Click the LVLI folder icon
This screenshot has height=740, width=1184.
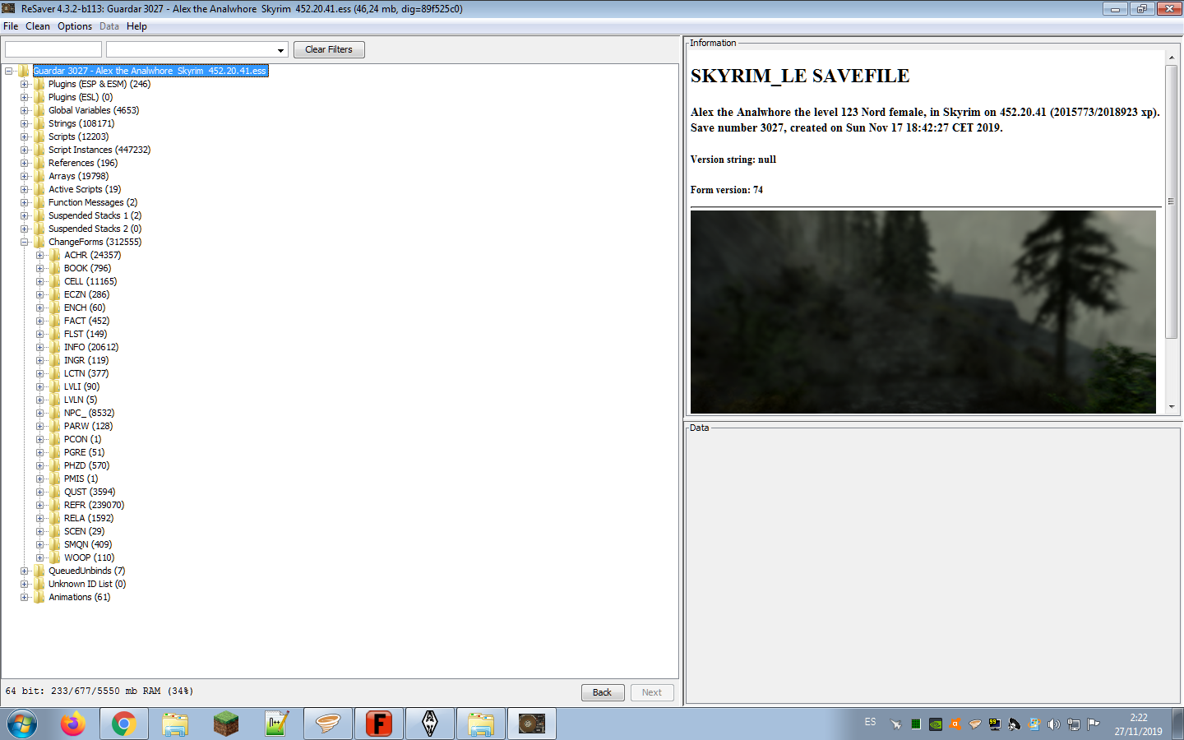click(55, 386)
